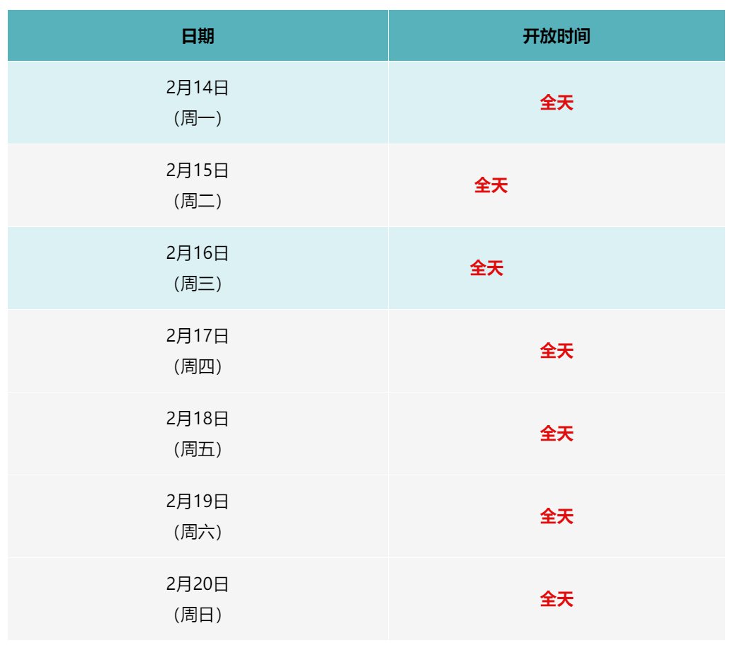Click the (周二) weekday label
The image size is (735, 650).
pyautogui.click(x=198, y=201)
